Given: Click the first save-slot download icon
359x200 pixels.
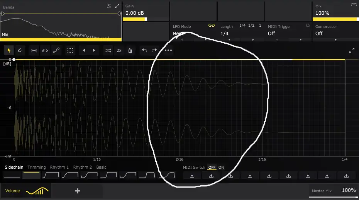Looking at the screenshot, I should point(192,176).
